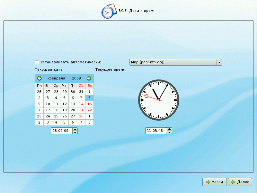Click the analog clock face

click(159, 100)
